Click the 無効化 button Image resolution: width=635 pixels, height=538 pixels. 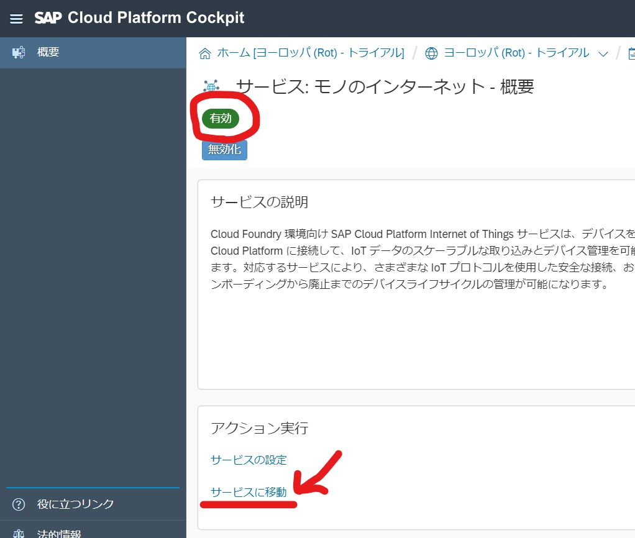click(x=224, y=149)
